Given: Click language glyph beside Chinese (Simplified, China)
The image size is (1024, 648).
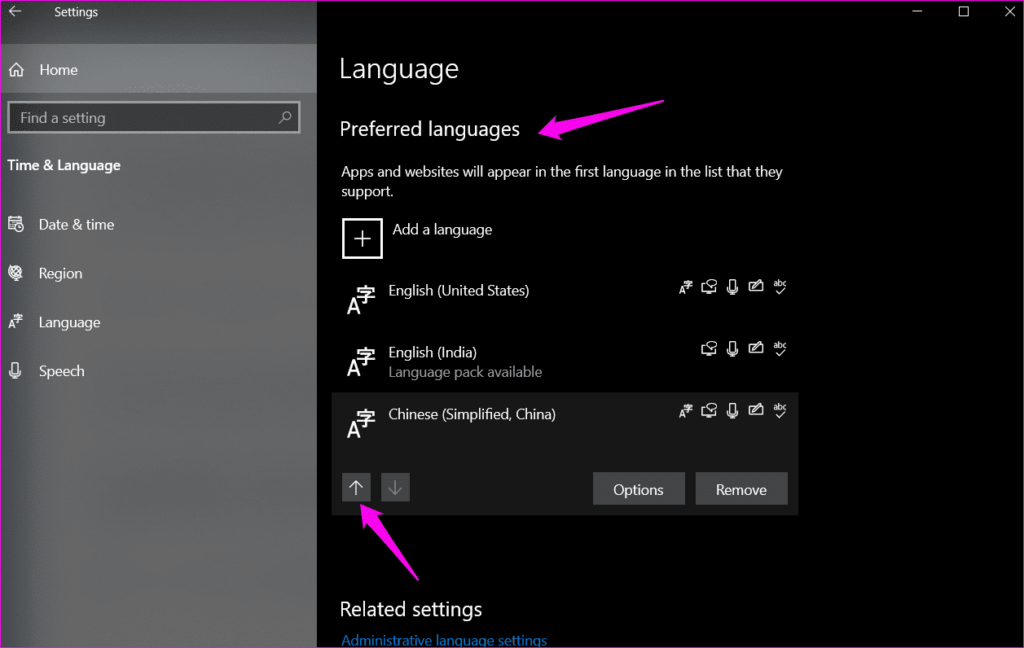Looking at the screenshot, I should (361, 423).
